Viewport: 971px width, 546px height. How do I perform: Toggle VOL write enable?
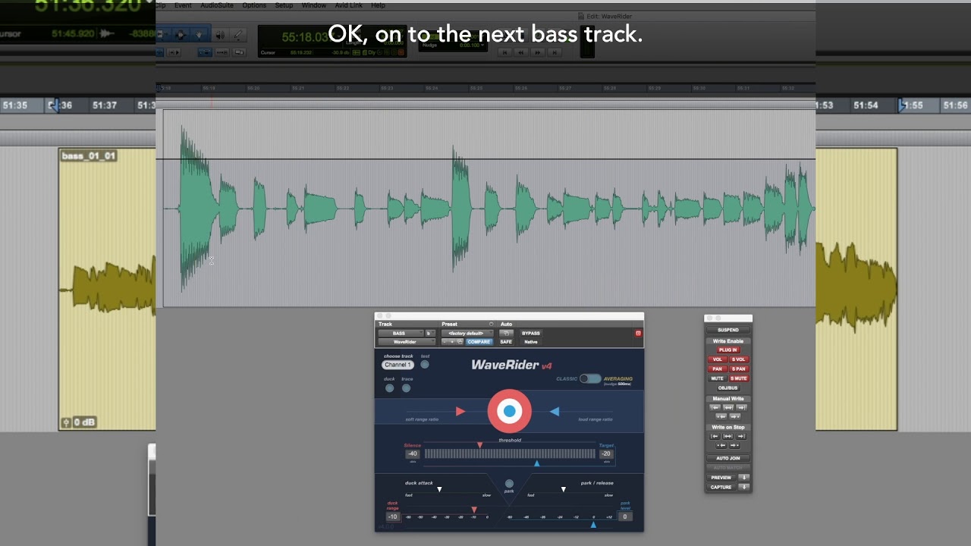[x=717, y=359]
